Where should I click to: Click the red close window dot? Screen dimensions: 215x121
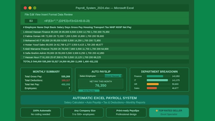25,8
